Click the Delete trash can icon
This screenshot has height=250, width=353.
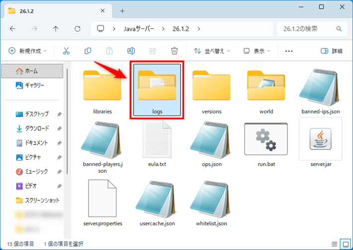pos(174,51)
